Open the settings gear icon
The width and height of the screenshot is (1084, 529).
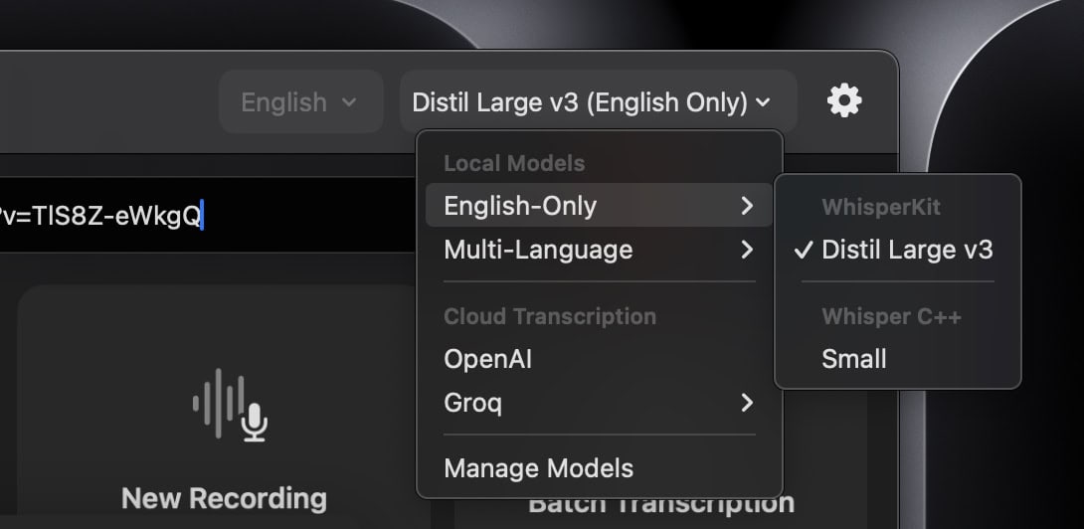coord(844,100)
